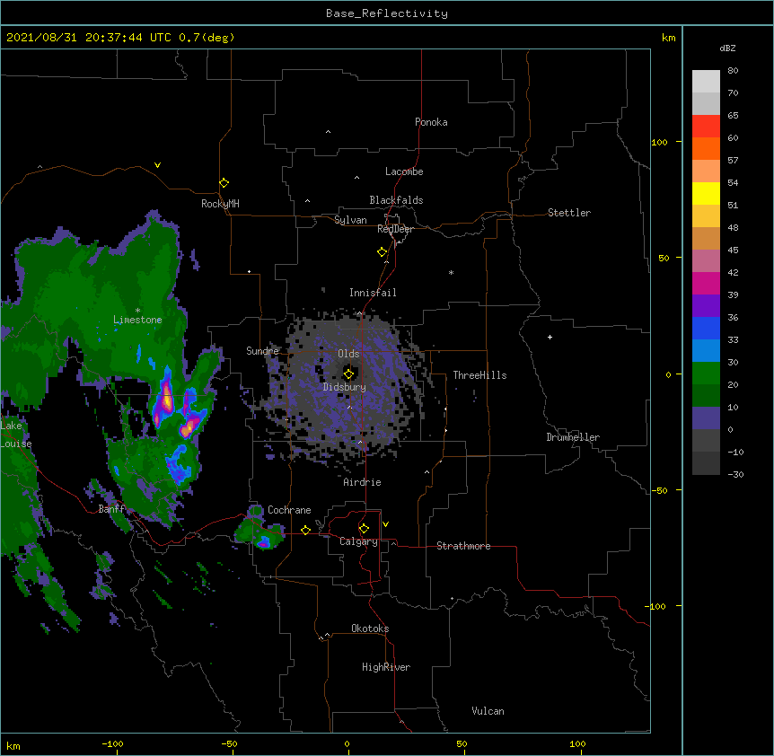Viewport: 774px width, 756px height.
Task: Click the Ponoka city label
Action: (431, 122)
